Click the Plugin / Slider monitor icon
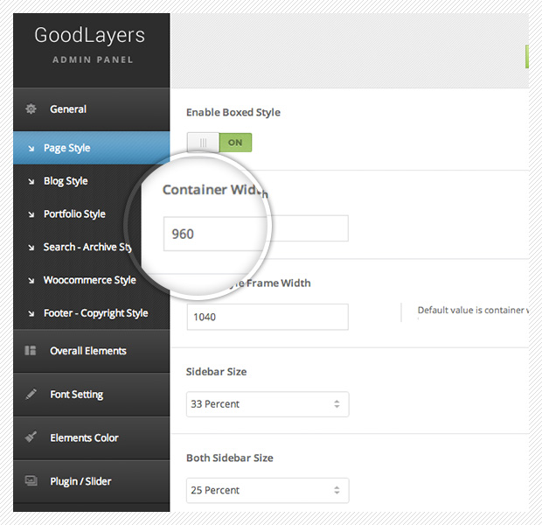542x525 pixels. (31, 481)
